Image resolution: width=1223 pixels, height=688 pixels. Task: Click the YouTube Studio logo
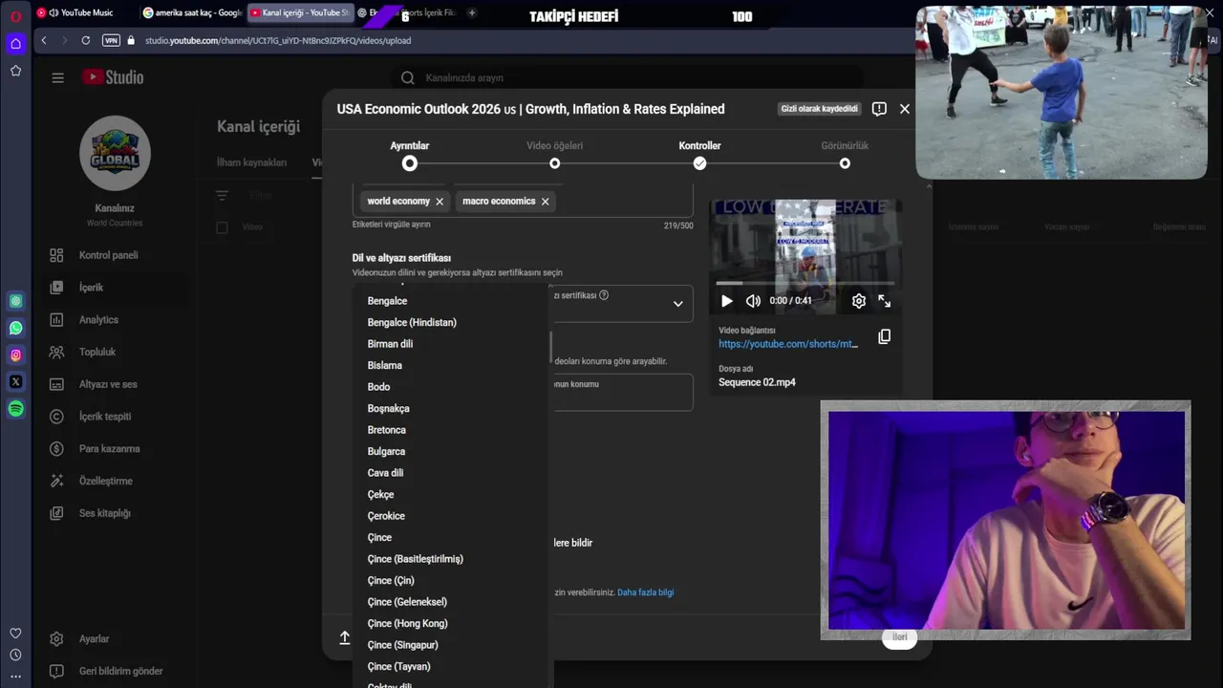113,77
